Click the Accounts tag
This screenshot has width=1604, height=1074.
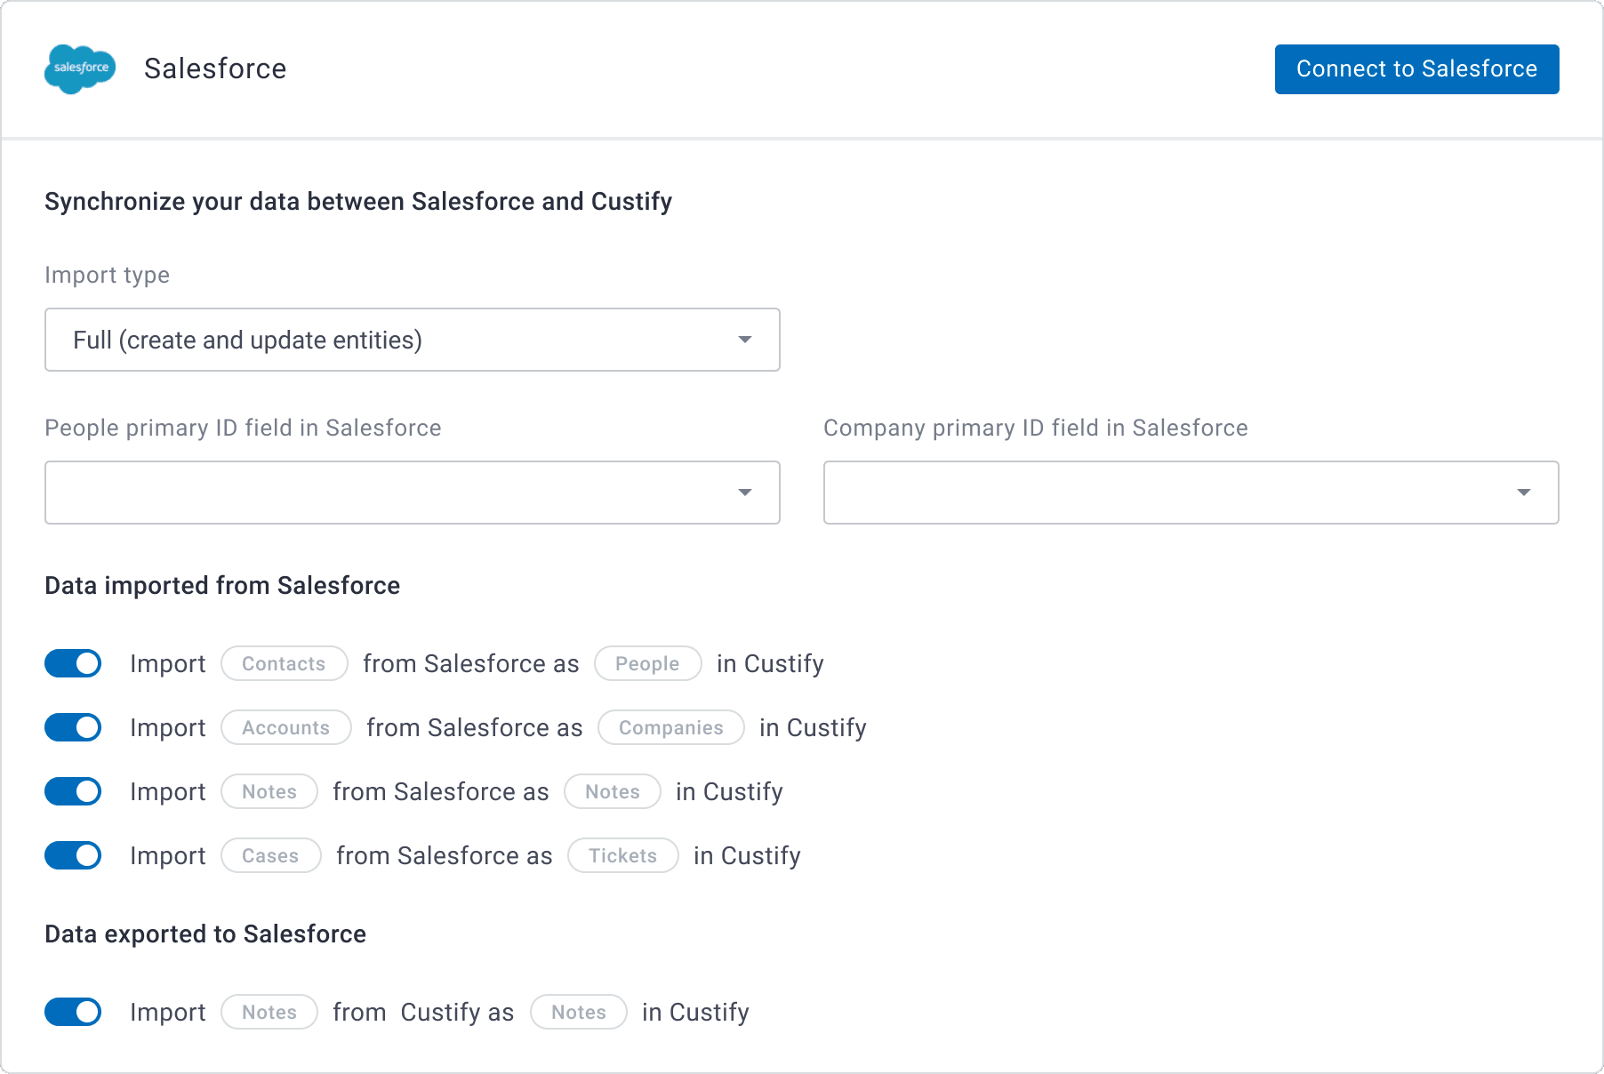[x=285, y=727]
